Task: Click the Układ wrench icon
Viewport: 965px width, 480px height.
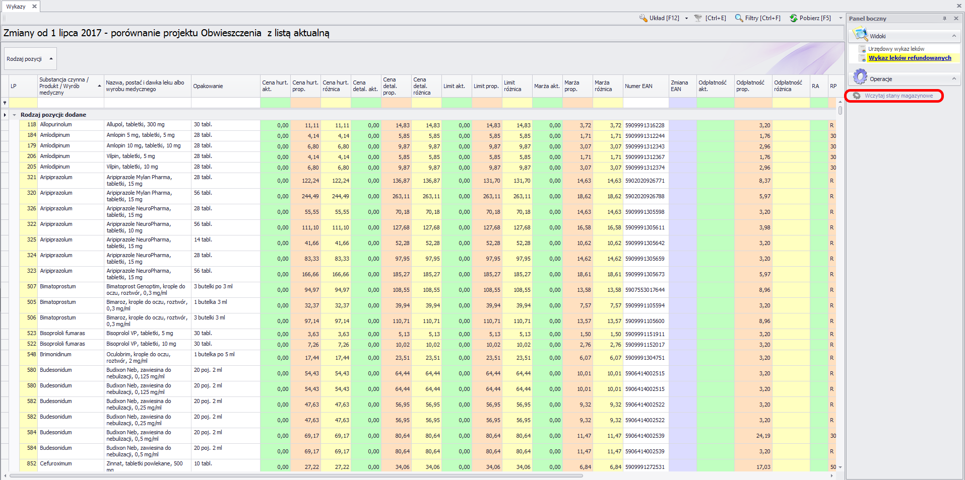Action: coord(644,18)
